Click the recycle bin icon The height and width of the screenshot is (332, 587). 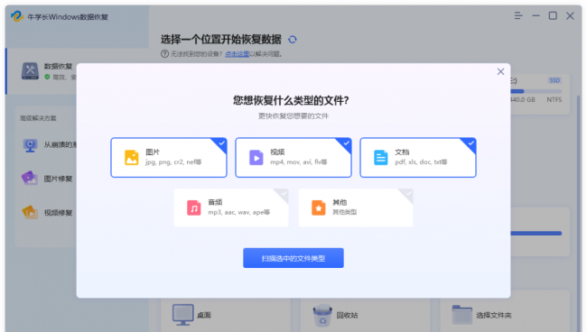click(322, 316)
